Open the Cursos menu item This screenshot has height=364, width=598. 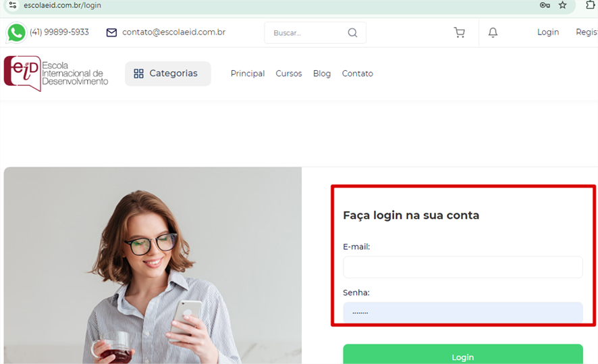click(289, 74)
